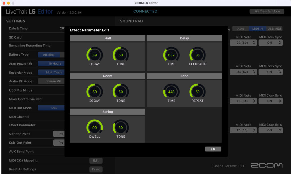291x174 pixels.
Task: Click the Date & Time settings row
Action: coord(37,29)
